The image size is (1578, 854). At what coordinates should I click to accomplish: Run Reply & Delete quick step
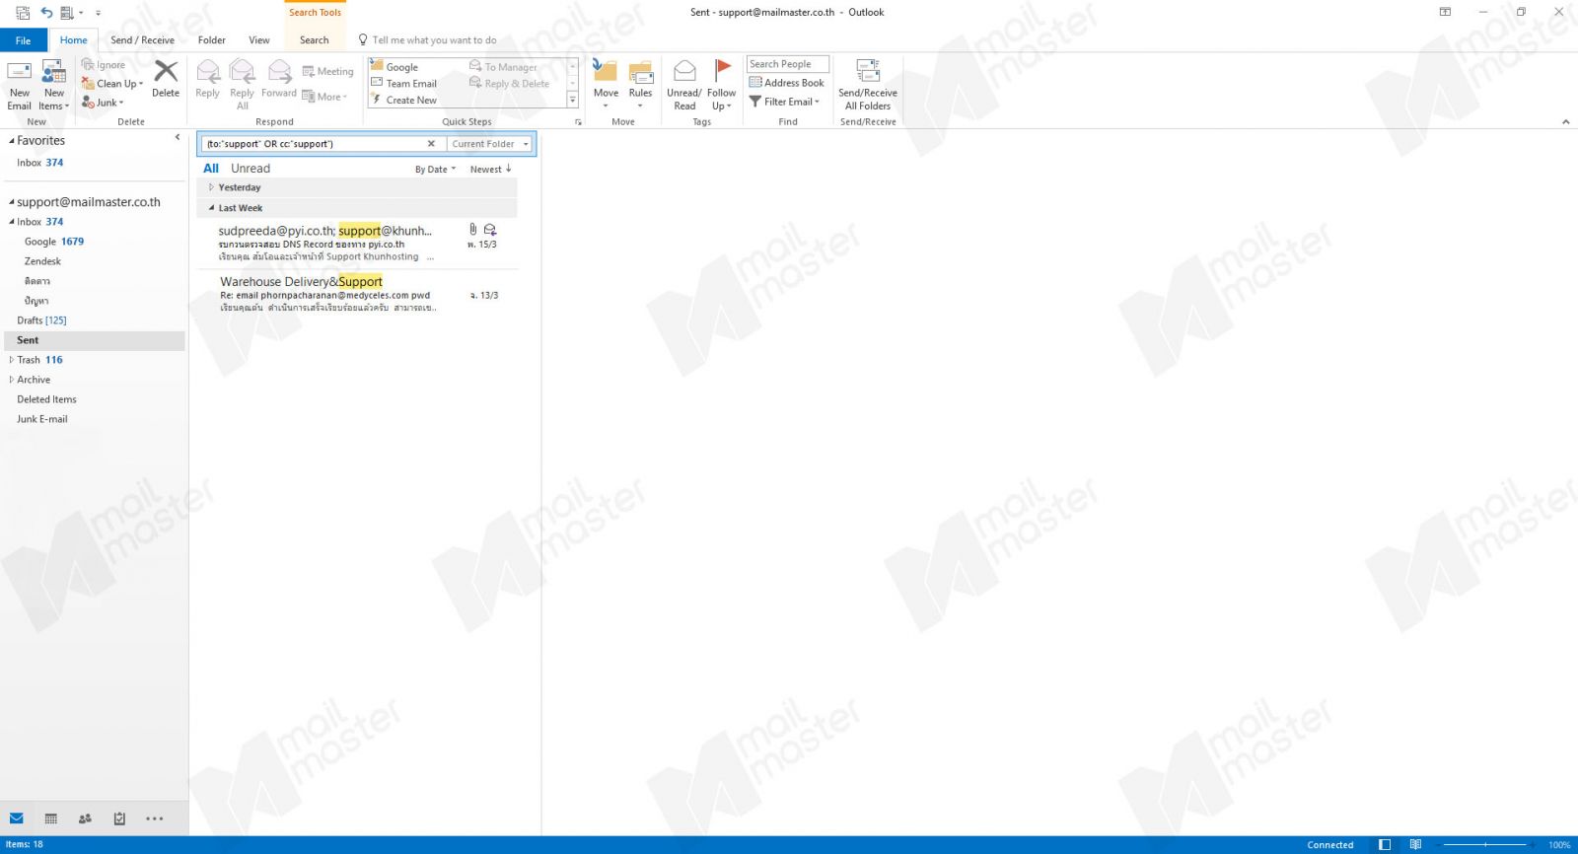coord(510,84)
